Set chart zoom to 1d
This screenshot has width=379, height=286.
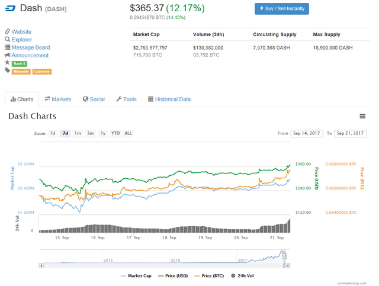point(53,133)
